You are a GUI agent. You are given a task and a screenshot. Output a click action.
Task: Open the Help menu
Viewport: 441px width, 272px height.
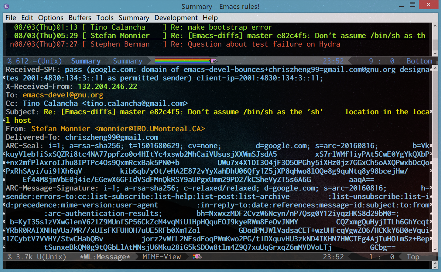pyautogui.click(x=210, y=18)
